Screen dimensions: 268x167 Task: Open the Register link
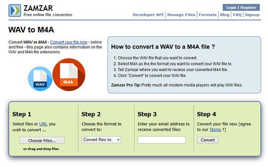click(248, 8)
